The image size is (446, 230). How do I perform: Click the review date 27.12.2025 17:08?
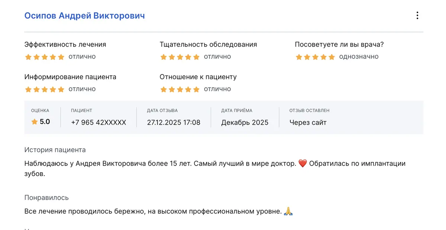pos(174,122)
